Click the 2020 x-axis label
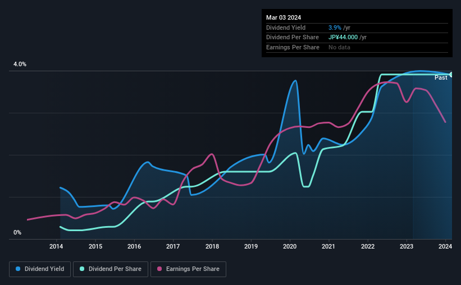Image resolution: width=461 pixels, height=285 pixels. [x=290, y=246]
